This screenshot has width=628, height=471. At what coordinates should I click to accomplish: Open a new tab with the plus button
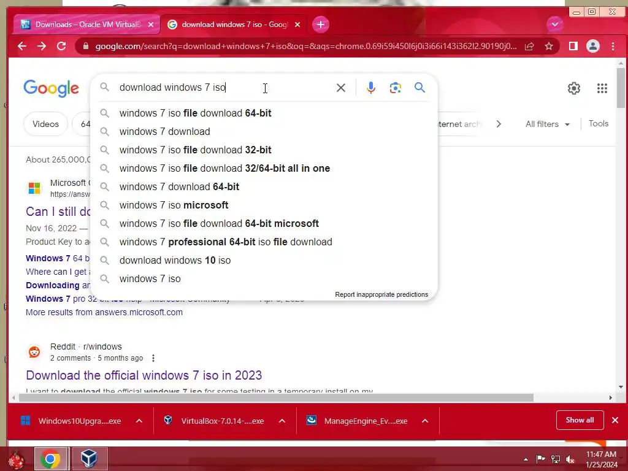[x=320, y=25]
